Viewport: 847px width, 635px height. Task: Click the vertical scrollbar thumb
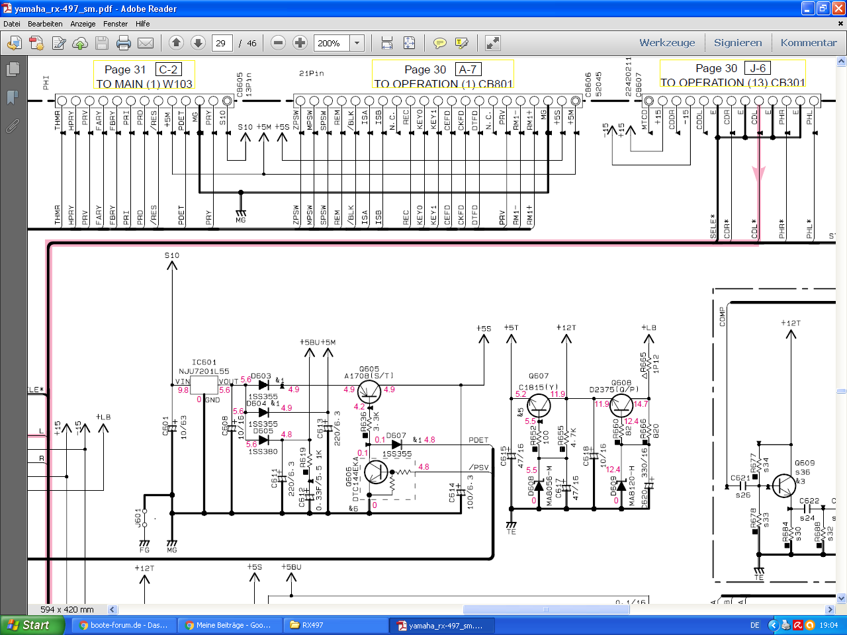841,392
